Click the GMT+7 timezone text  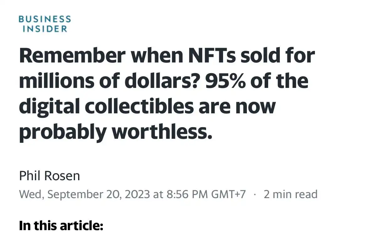(228, 194)
